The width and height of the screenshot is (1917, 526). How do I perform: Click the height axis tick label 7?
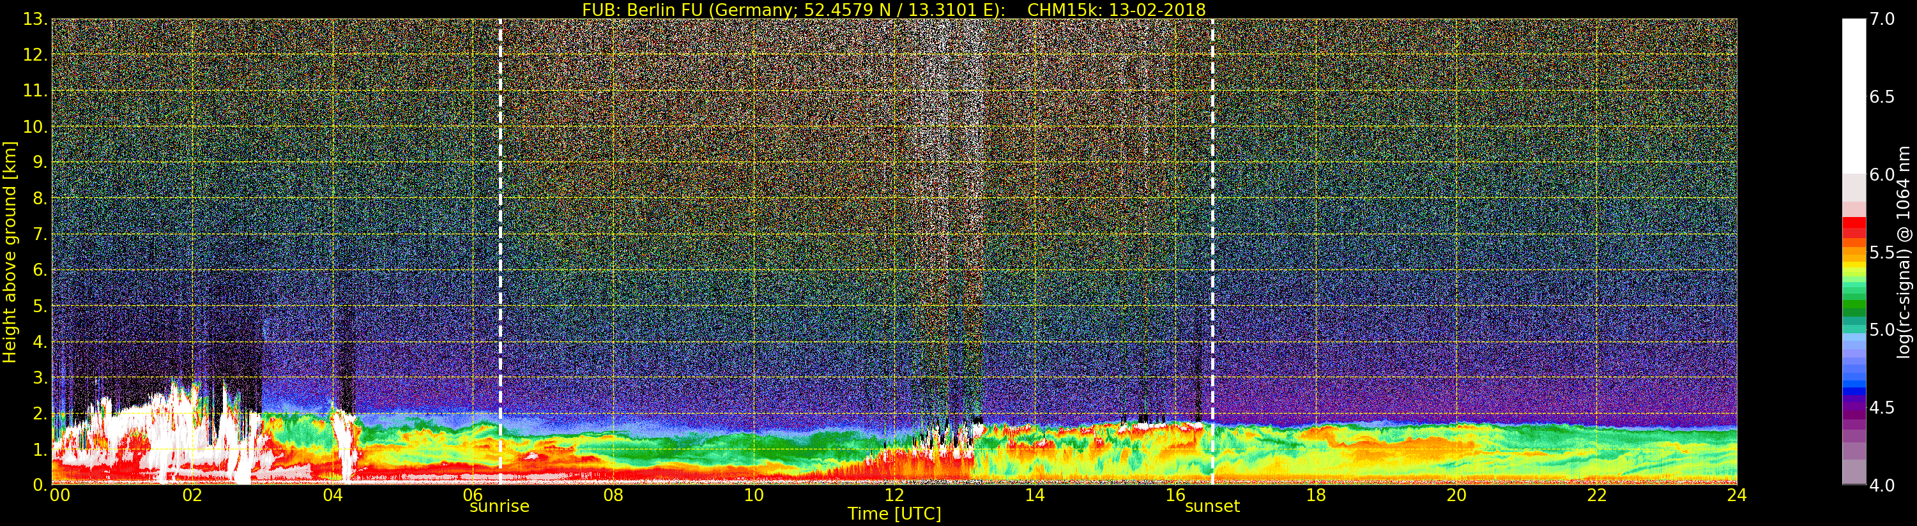coord(40,234)
